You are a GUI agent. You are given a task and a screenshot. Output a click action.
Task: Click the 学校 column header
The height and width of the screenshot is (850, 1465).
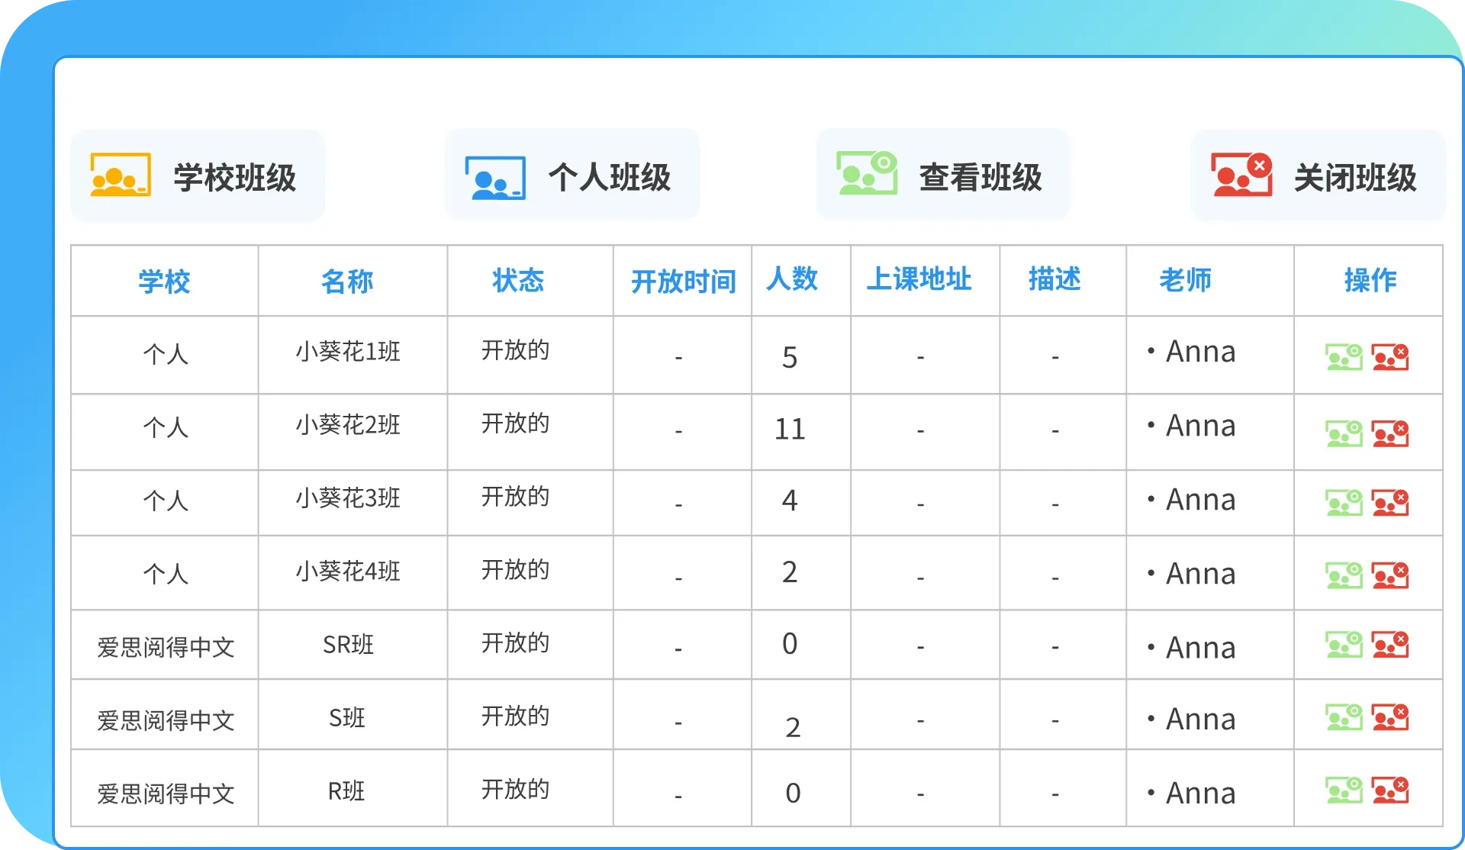[164, 281]
